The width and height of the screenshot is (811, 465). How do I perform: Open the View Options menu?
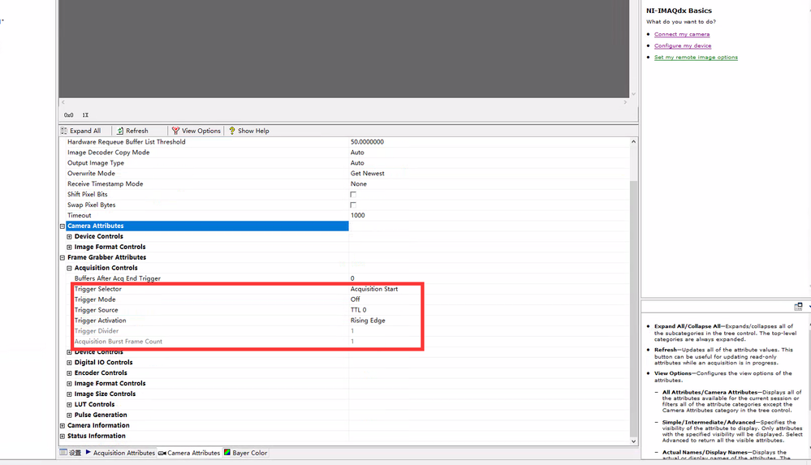tap(196, 131)
